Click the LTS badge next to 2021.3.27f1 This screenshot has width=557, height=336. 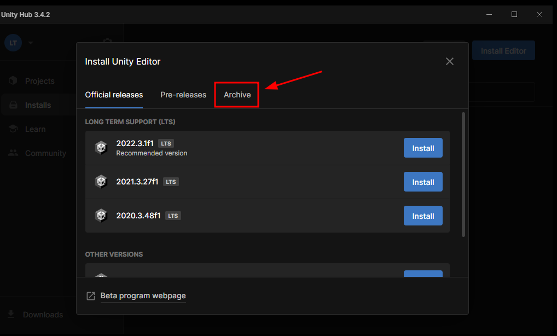(x=171, y=182)
